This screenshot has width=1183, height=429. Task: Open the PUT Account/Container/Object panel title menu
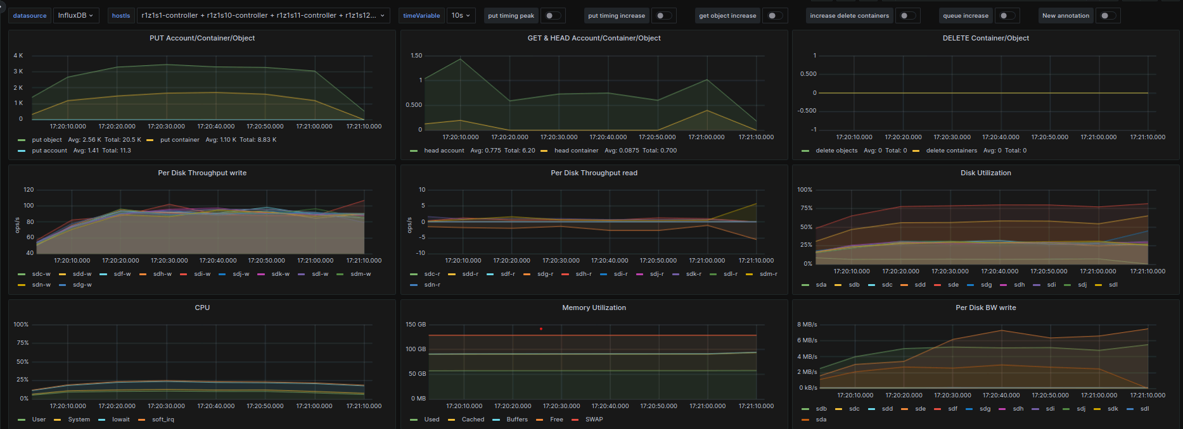(x=202, y=39)
